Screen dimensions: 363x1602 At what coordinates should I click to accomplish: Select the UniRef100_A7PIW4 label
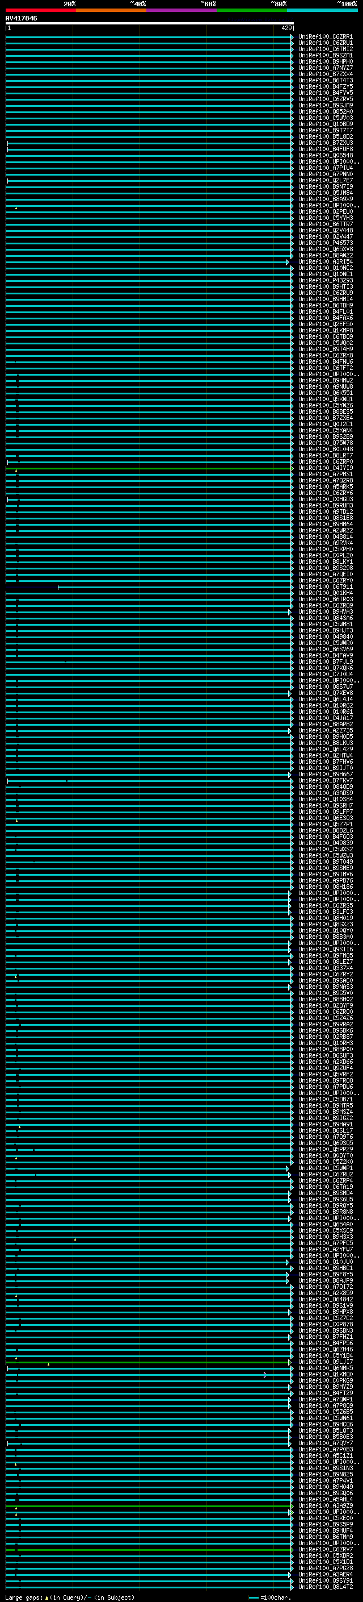click(x=325, y=168)
